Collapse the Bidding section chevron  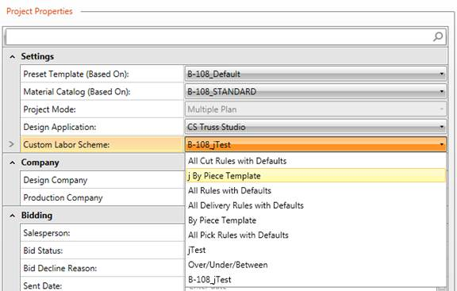coord(12,216)
